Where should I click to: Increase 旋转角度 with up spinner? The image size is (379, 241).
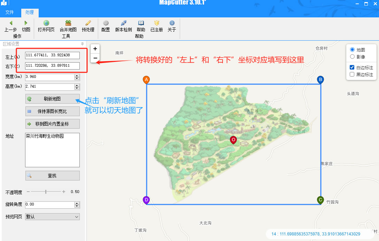(x=77, y=203)
